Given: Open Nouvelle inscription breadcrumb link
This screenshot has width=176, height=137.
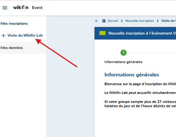Looking at the screenshot, I should pos(140,21).
